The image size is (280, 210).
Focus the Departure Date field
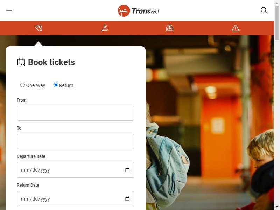76,170
